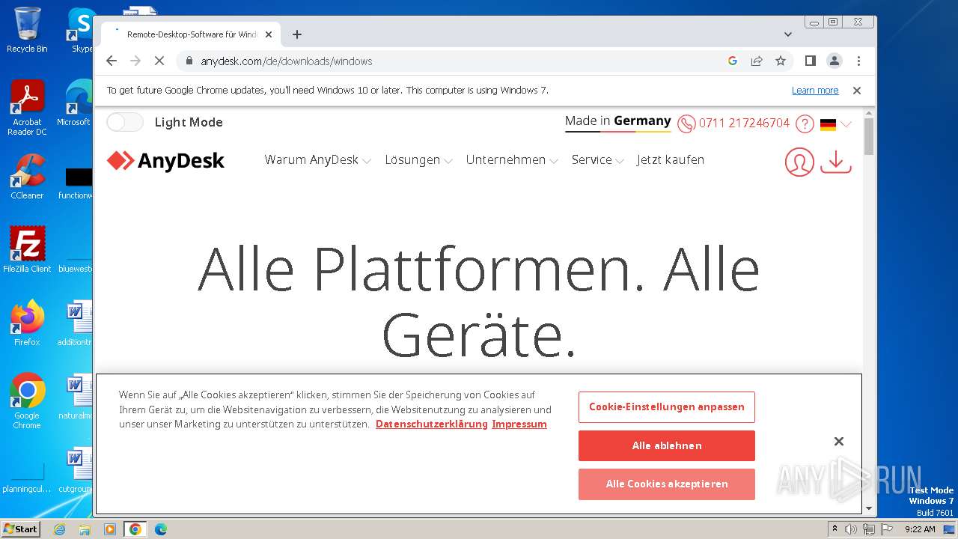This screenshot has height=539, width=958.
Task: Click Alle ablehnen button
Action: click(666, 445)
